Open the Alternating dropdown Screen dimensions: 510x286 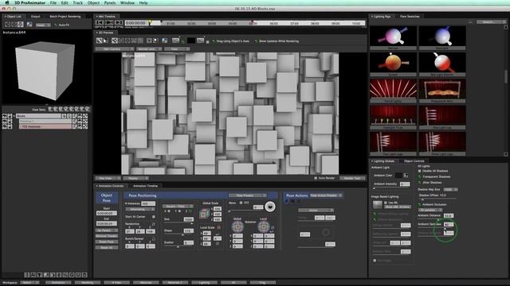(x=140, y=209)
